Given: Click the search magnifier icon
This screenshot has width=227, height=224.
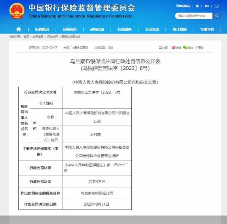Looking at the screenshot, I should click(x=217, y=16).
